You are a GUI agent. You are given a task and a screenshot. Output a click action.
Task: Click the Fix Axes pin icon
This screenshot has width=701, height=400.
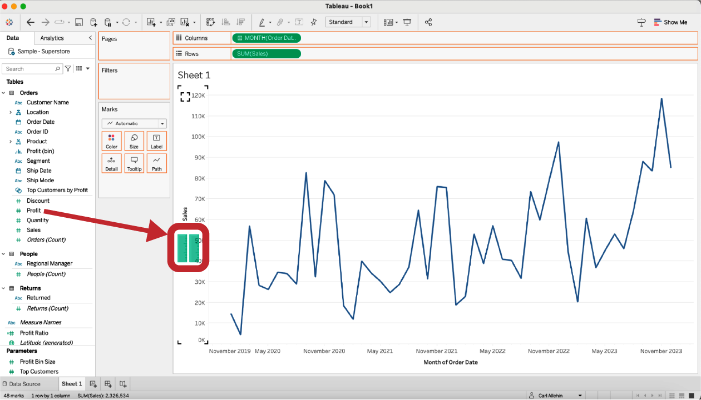[314, 22]
